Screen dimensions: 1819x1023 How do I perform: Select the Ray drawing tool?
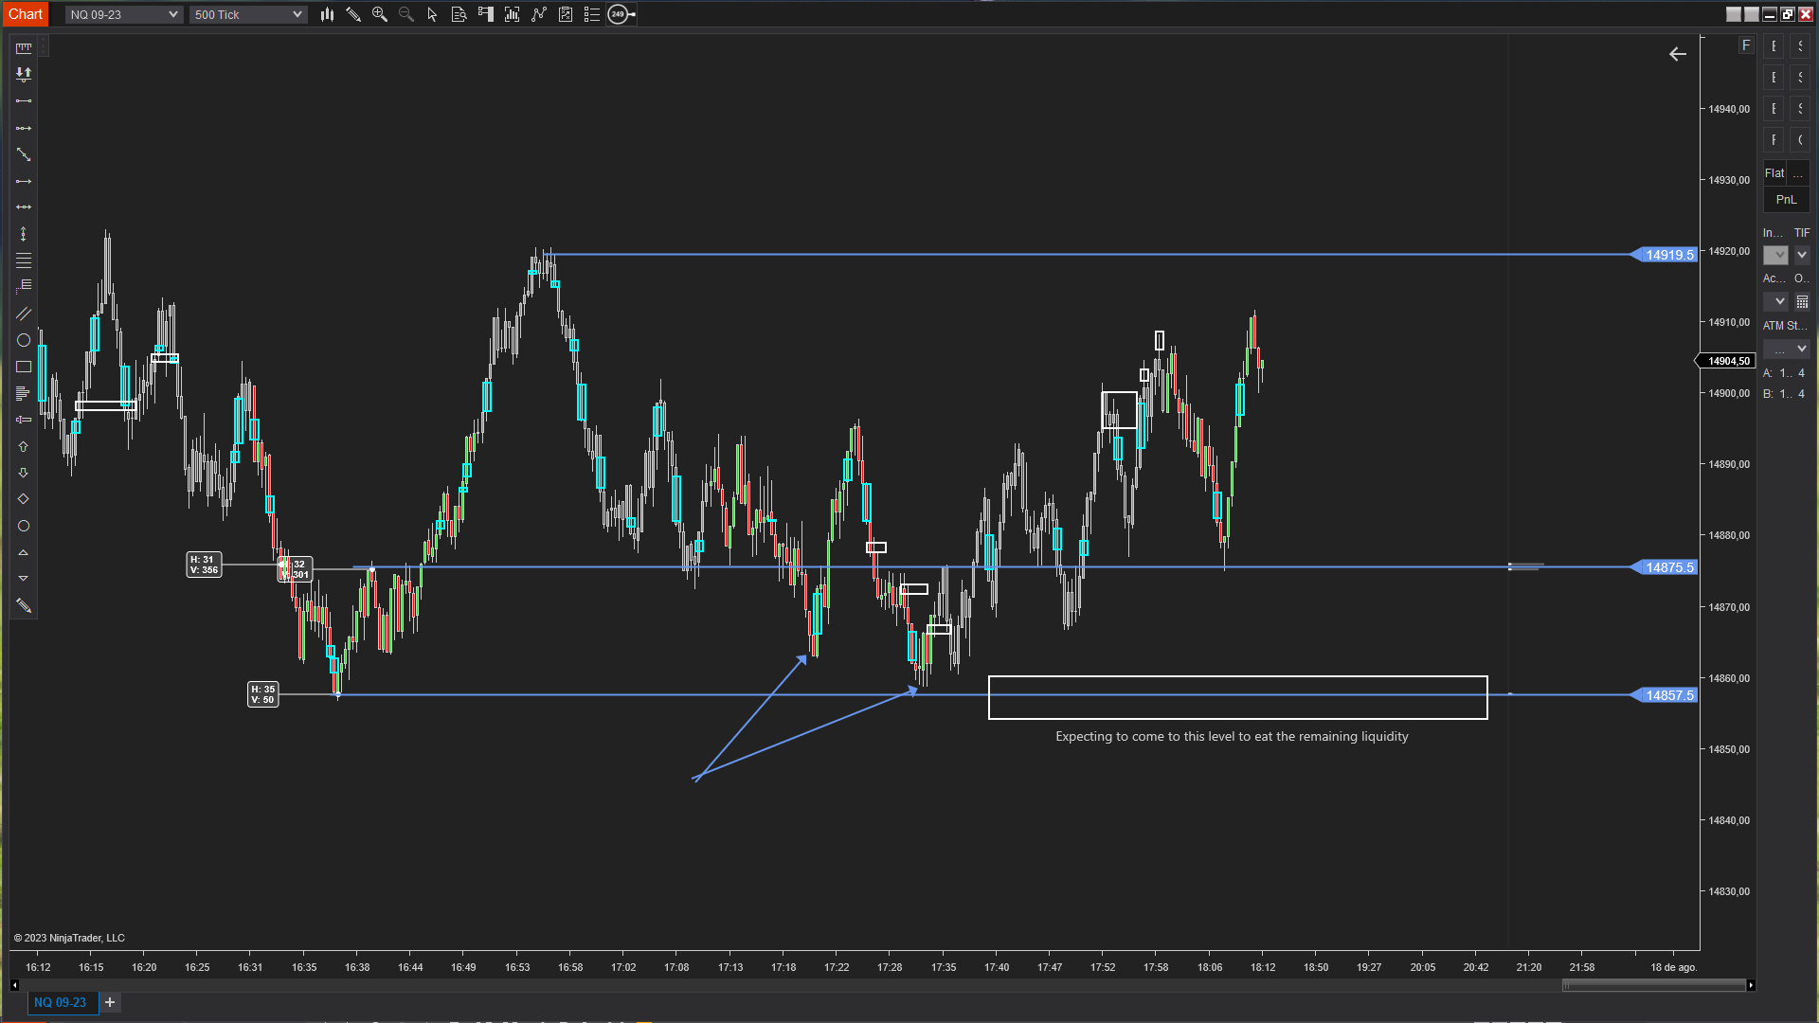tap(24, 128)
